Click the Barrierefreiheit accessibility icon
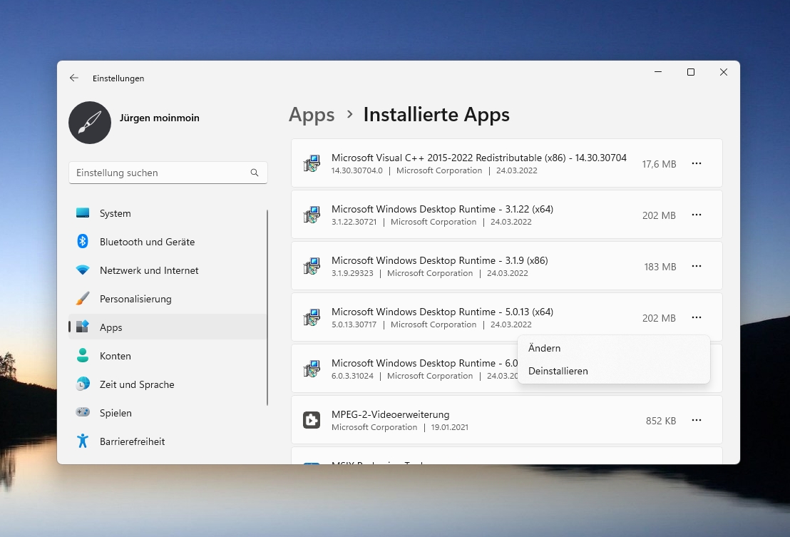790x537 pixels. coord(83,441)
